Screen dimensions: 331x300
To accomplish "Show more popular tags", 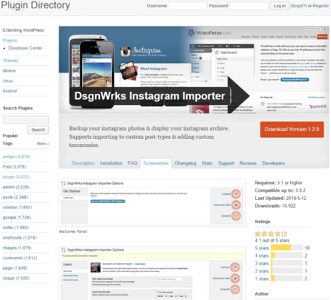I will click(43, 144).
